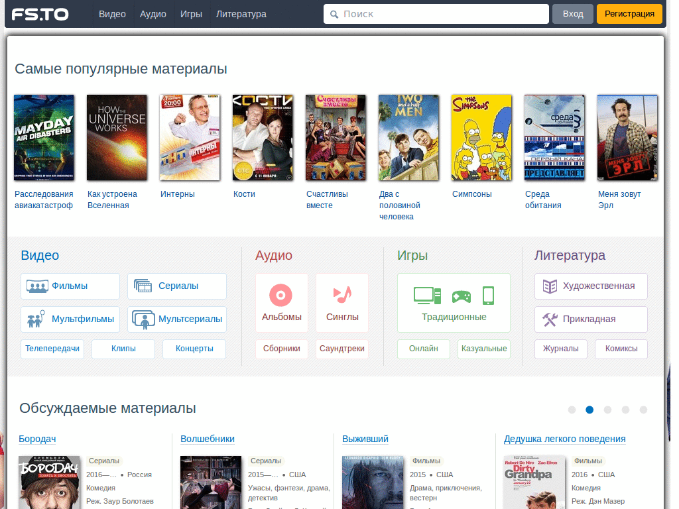This screenshot has width=679, height=509.
Task: Open Среда обитания poster thumbnail
Action: 554,138
